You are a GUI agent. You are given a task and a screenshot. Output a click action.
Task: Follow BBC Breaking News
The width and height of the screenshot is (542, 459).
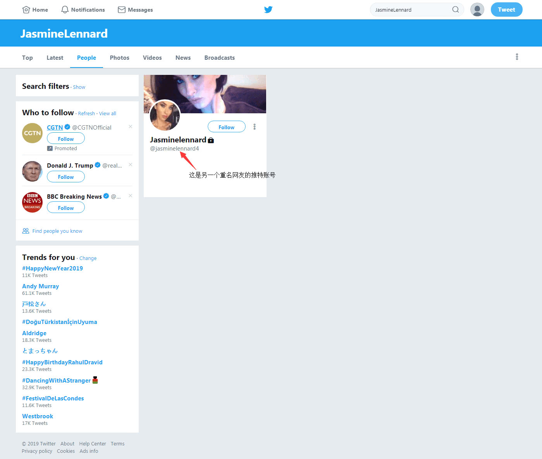(x=66, y=208)
